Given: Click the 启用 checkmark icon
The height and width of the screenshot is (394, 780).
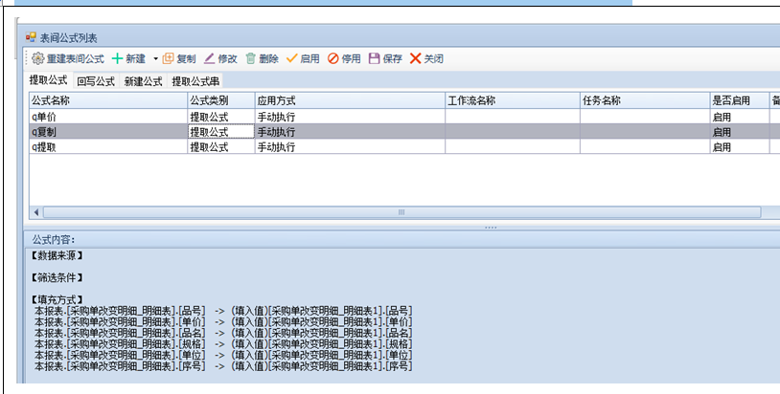Looking at the screenshot, I should coord(291,58).
